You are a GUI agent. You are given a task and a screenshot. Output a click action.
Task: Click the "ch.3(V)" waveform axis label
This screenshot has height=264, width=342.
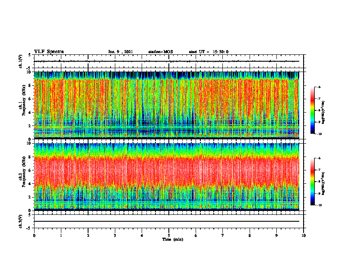21,221
